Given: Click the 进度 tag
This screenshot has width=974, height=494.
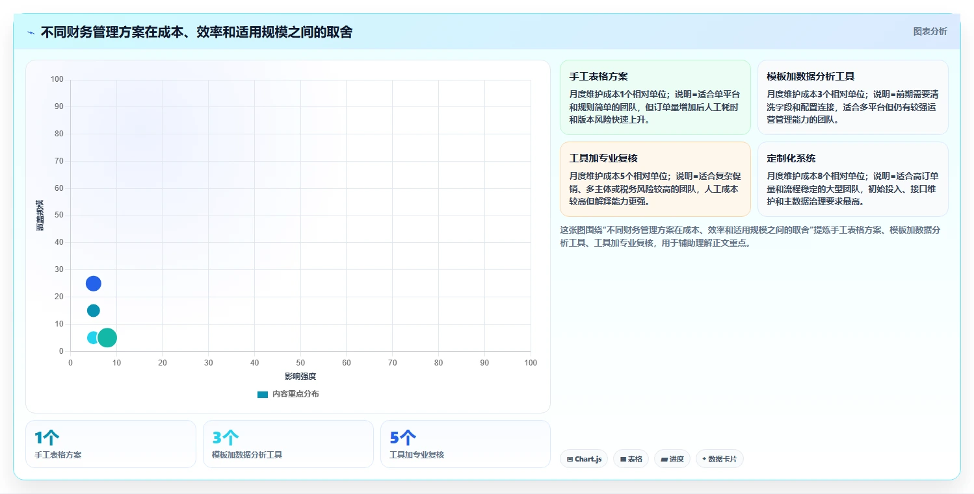Looking at the screenshot, I should point(672,459).
